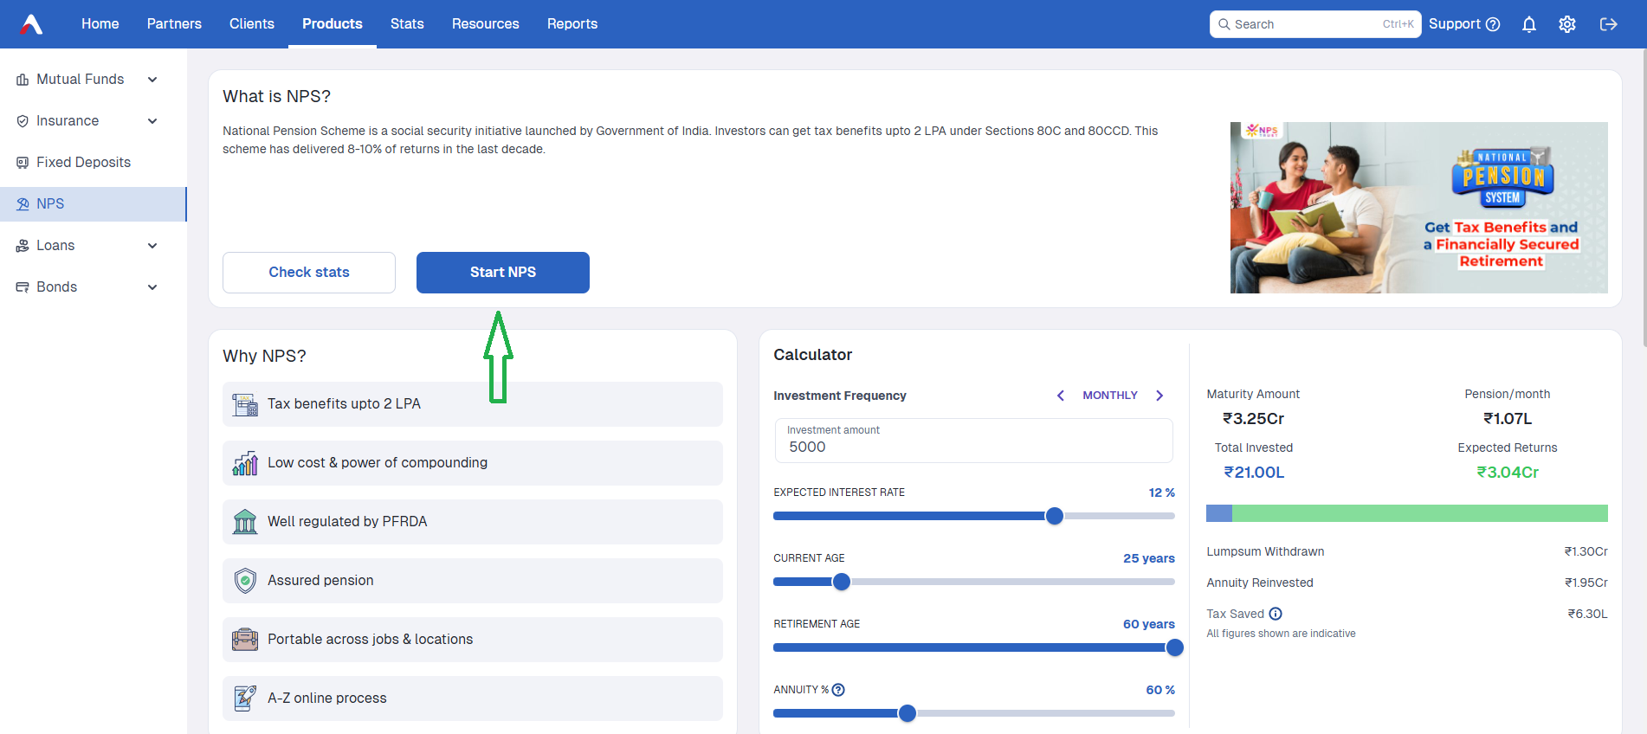Click the Loans sidebar icon

tap(23, 246)
